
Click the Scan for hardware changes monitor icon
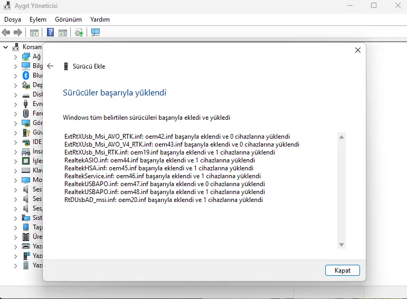[x=96, y=32]
